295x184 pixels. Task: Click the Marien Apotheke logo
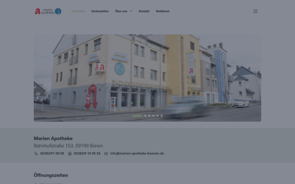(48, 11)
